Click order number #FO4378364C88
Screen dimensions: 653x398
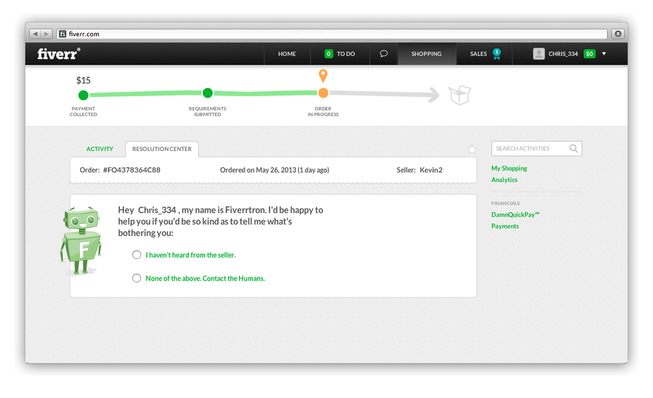click(131, 170)
